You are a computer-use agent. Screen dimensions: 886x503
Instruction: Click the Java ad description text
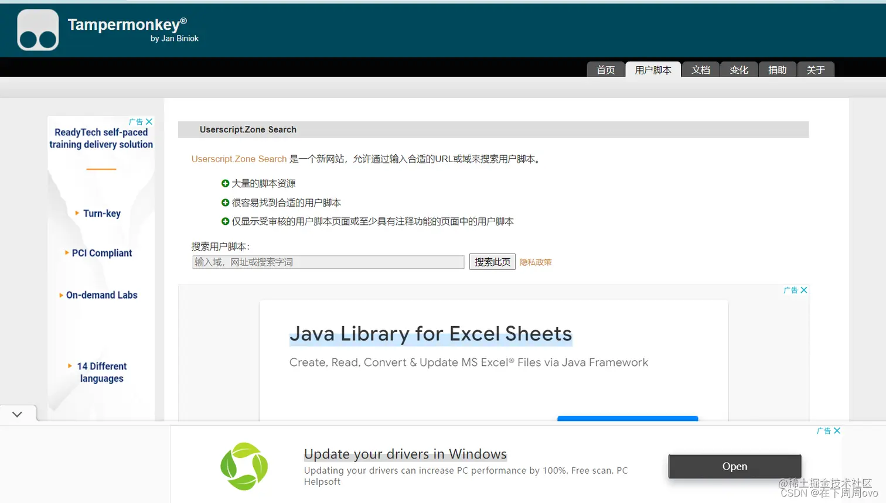click(x=469, y=362)
